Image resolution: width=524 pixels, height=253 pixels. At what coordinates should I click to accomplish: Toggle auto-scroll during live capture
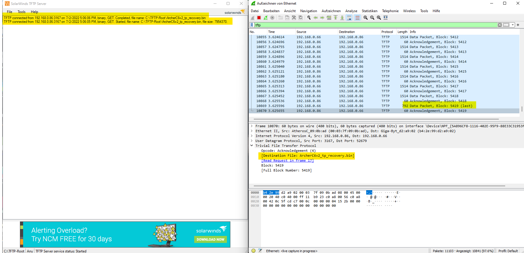tap(349, 18)
